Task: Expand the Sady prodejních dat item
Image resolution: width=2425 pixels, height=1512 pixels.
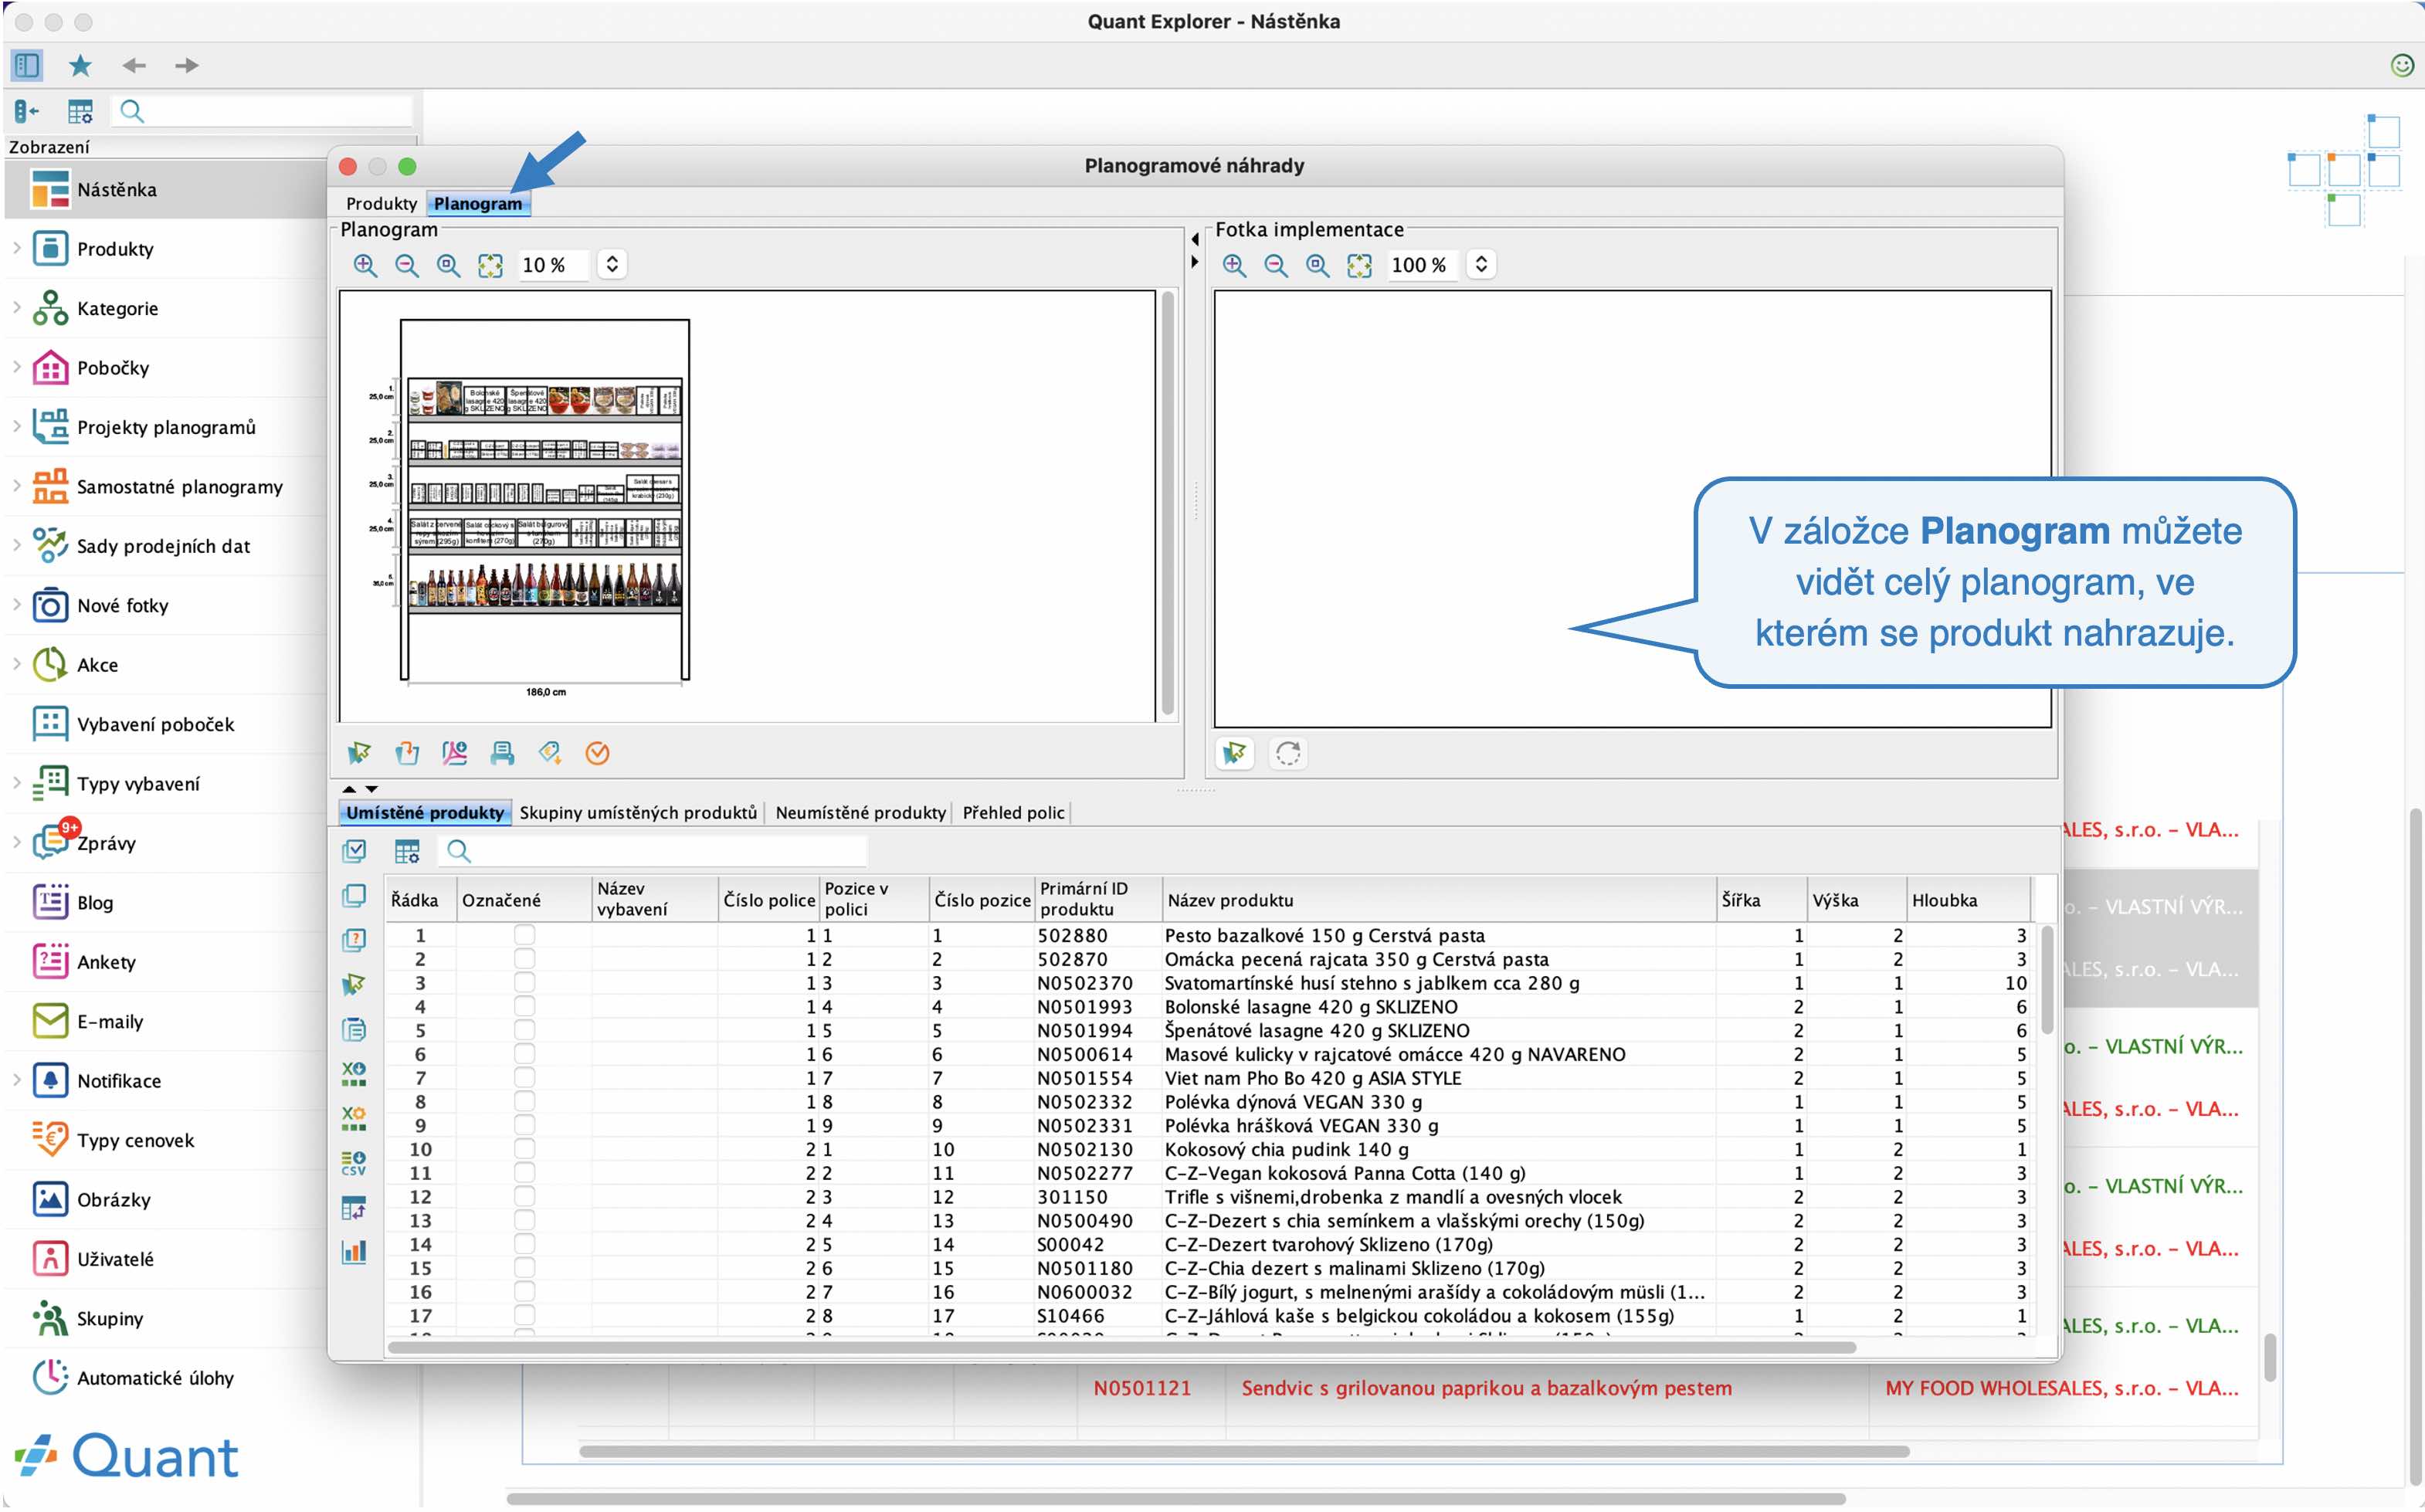Action: pyautogui.click(x=17, y=545)
